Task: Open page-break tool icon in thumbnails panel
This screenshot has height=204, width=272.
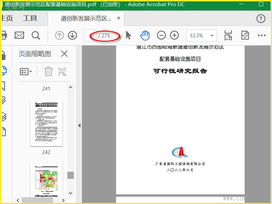Action: point(62,71)
